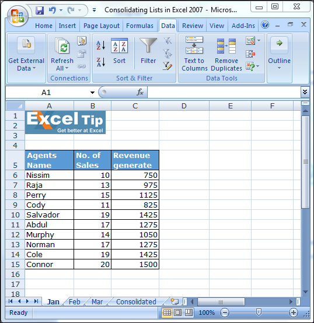314x323 pixels.
Task: Click the Remove Duplicates icon
Action: tap(226, 45)
